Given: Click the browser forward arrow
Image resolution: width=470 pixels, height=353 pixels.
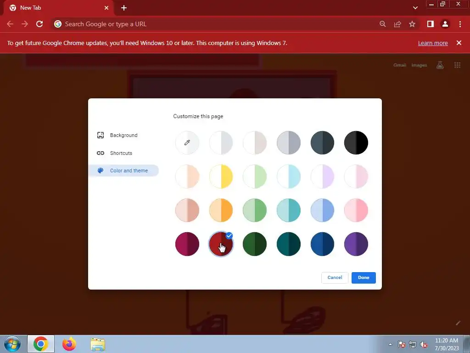Looking at the screenshot, I should click(x=25, y=24).
